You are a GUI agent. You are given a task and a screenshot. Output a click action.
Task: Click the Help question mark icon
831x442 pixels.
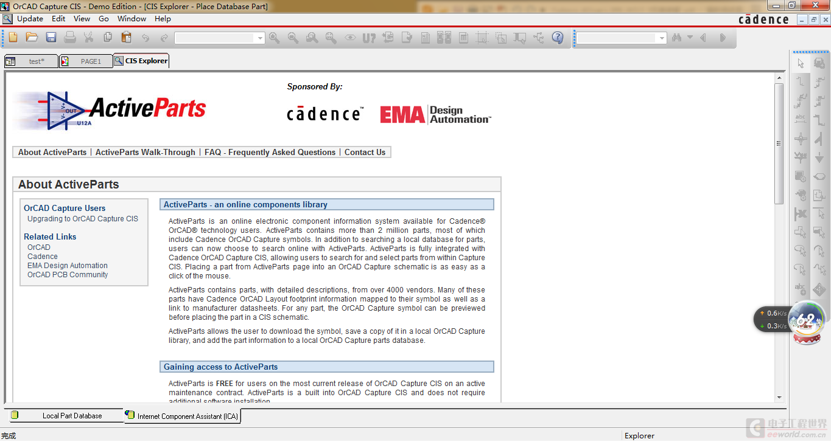(558, 38)
